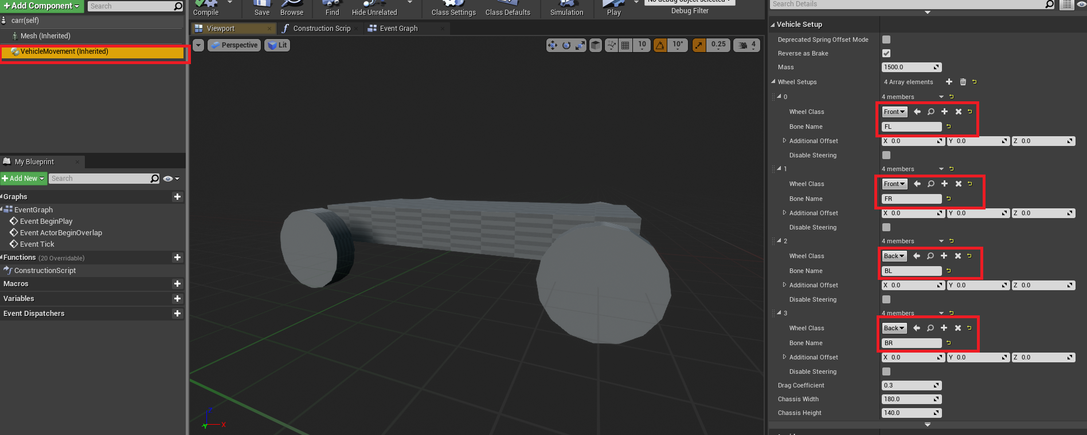Viewport: 1087px width, 435px height.
Task: Open Perspective view mode menu
Action: click(x=234, y=45)
